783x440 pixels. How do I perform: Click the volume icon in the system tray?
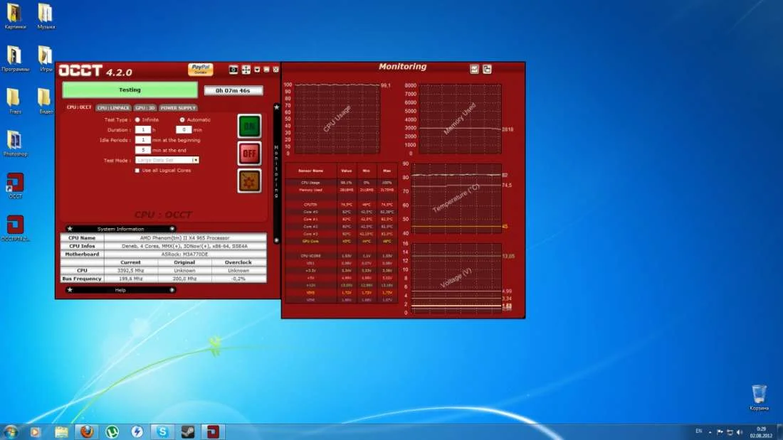[740, 432]
